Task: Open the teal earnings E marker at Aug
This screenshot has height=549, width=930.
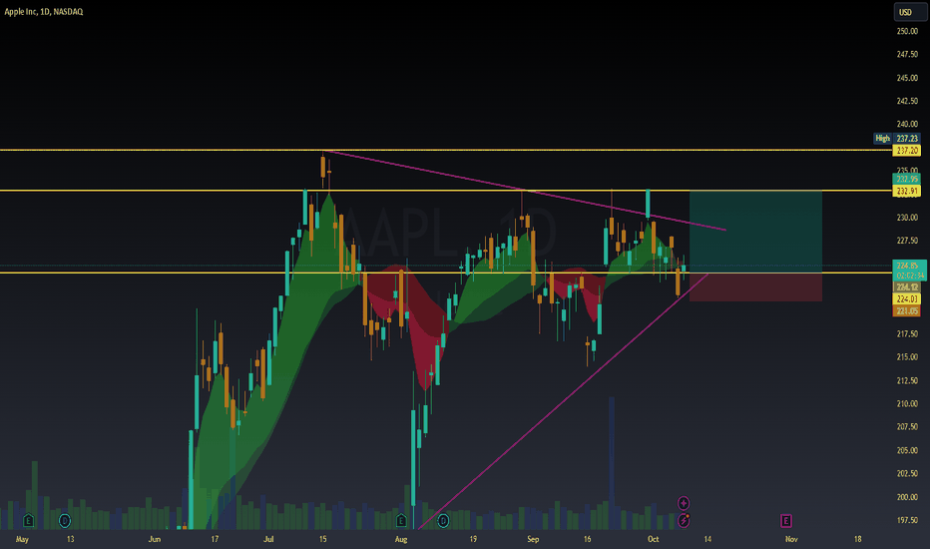Action: coord(401,521)
